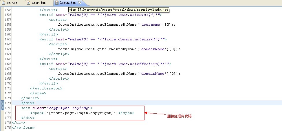
Task: Click the closing script tag on line 164
Action: point(59,54)
